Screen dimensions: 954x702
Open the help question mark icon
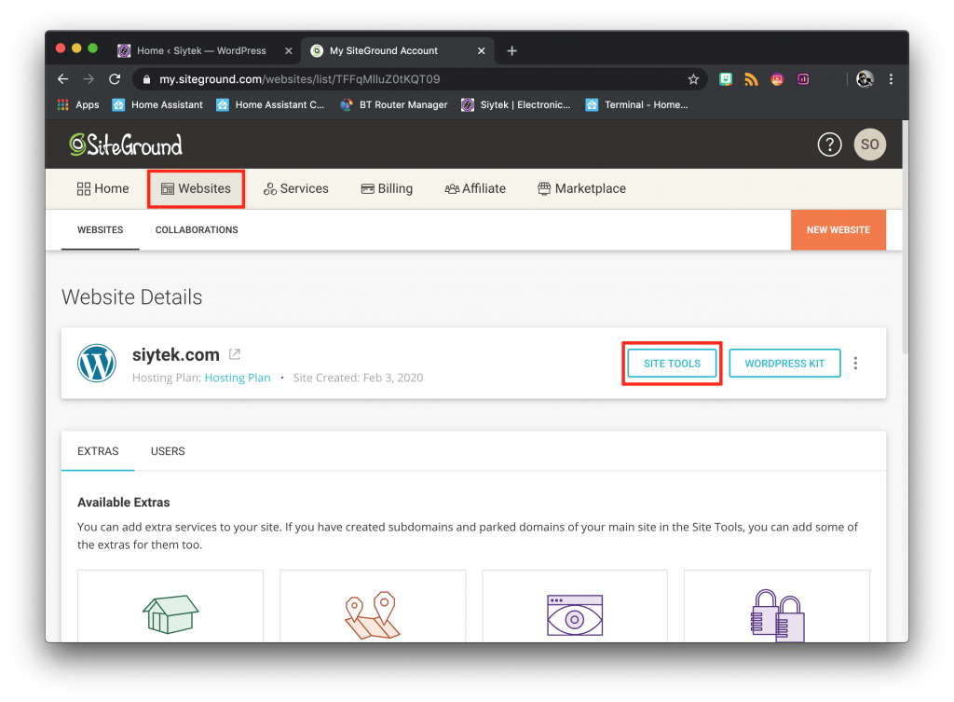coord(829,145)
